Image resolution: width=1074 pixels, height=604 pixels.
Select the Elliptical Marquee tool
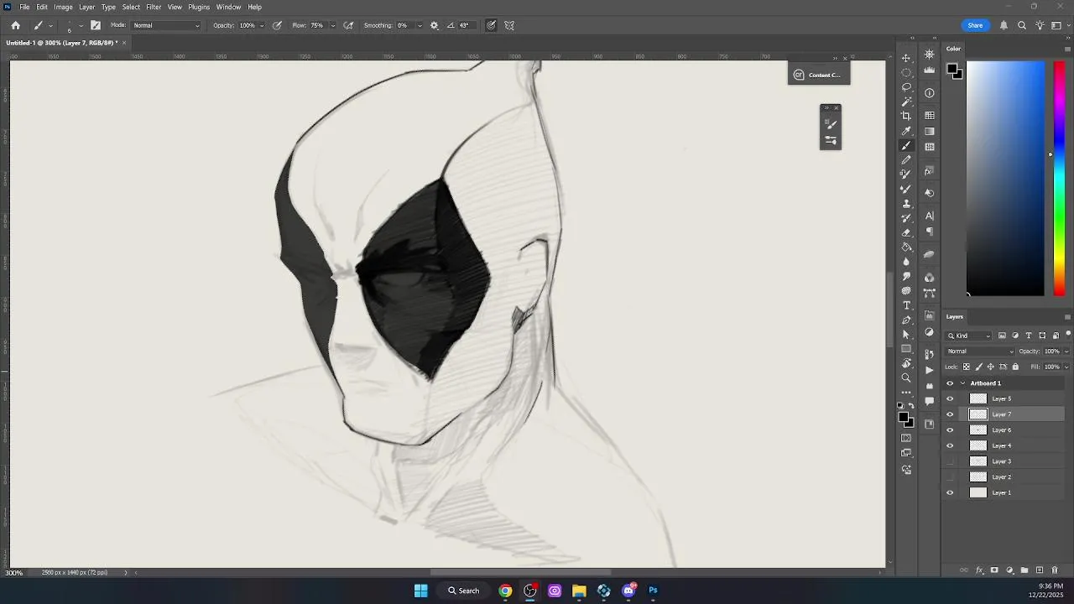(x=906, y=72)
